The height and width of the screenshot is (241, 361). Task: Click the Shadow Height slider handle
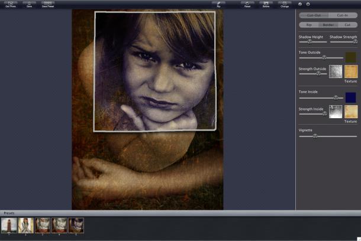point(310,42)
